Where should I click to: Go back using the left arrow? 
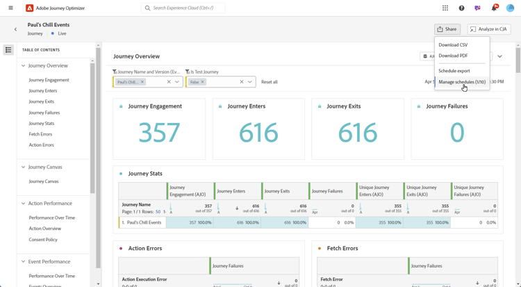click(15, 29)
